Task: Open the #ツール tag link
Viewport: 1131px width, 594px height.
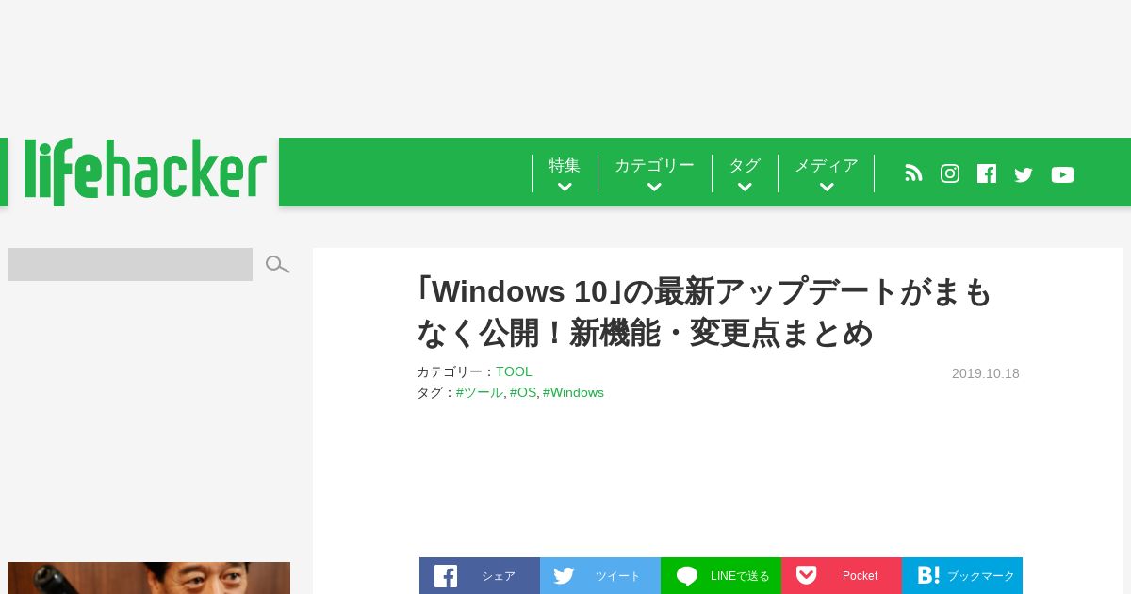Action: click(x=480, y=392)
